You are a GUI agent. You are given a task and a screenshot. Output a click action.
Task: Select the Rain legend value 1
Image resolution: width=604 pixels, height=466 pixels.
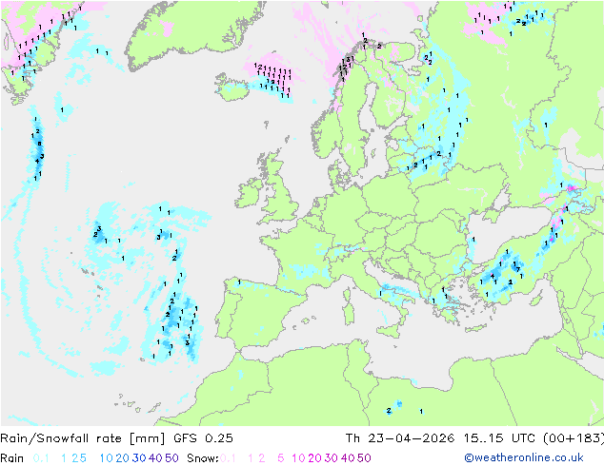tap(64, 458)
